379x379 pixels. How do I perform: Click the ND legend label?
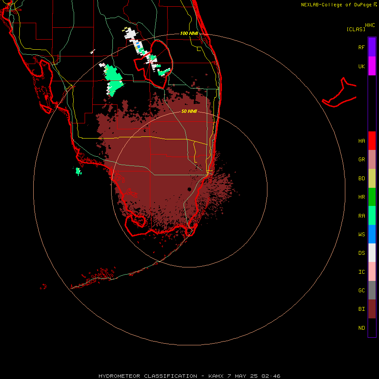(361, 328)
